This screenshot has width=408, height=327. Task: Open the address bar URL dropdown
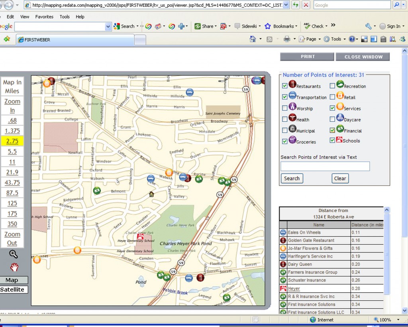(286, 5)
